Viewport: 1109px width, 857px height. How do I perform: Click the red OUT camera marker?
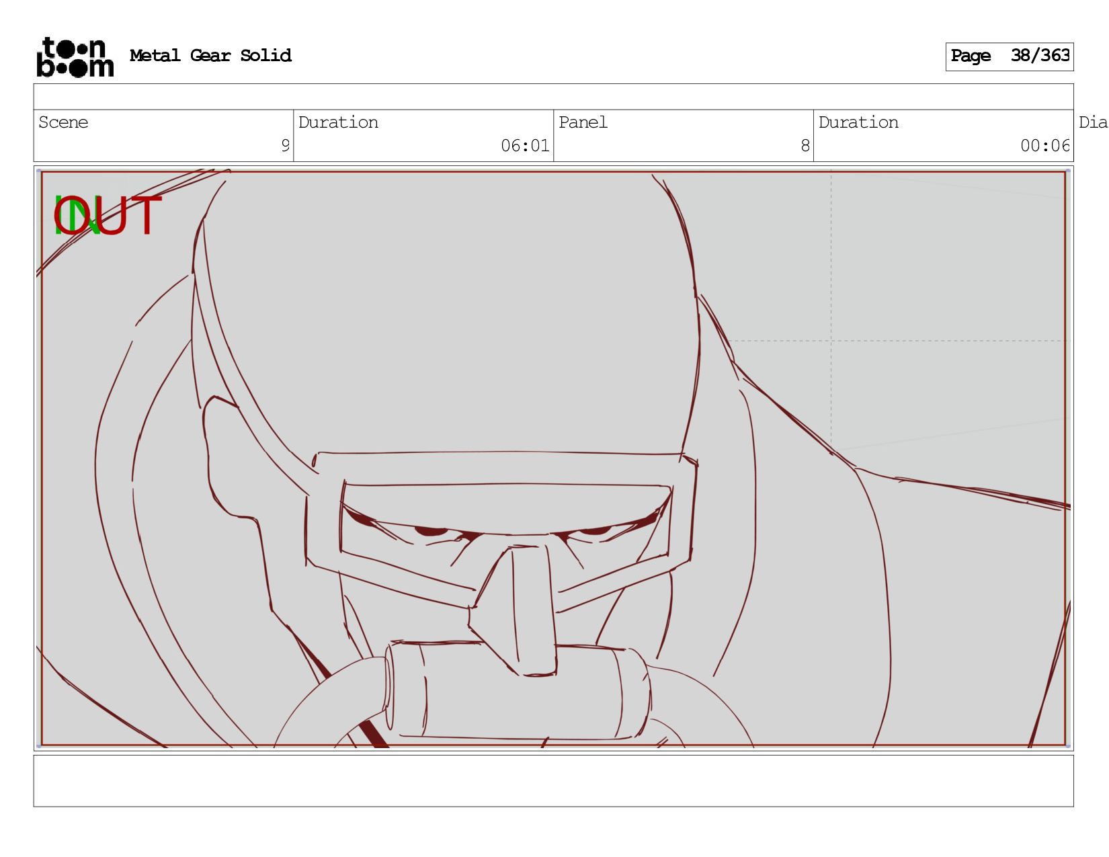pyautogui.click(x=108, y=216)
